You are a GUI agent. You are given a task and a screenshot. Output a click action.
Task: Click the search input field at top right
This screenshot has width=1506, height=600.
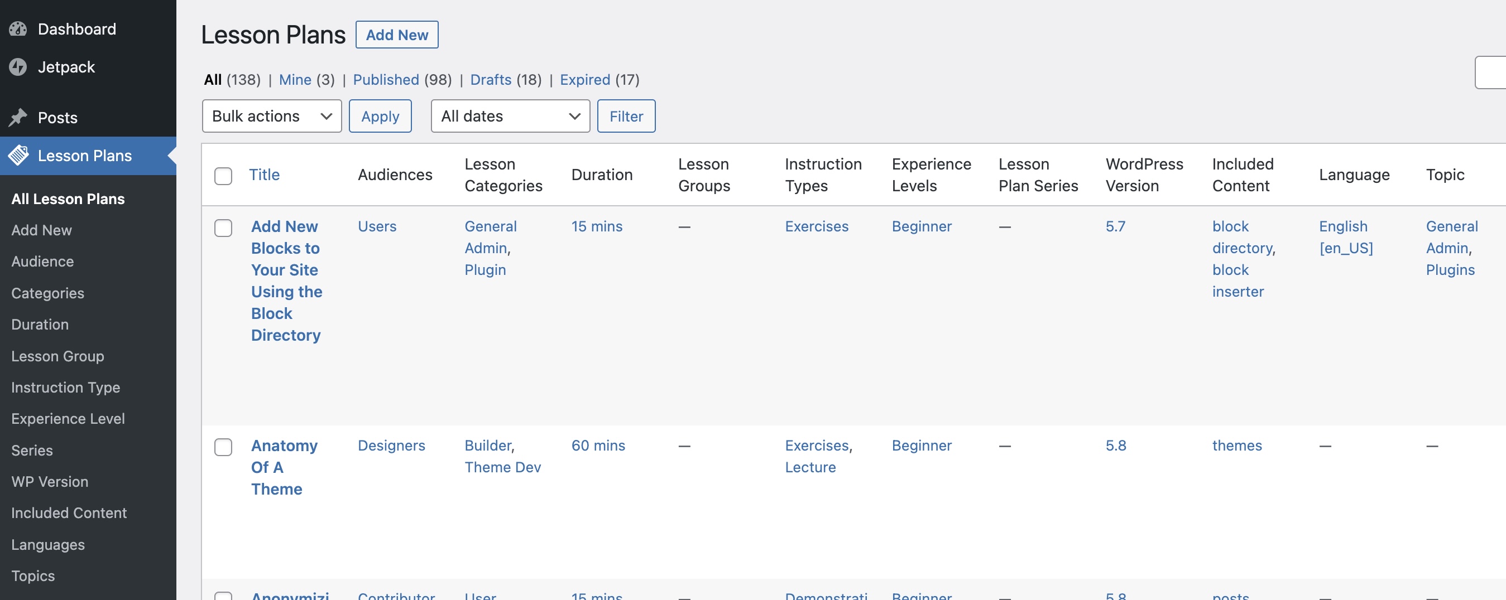[1490, 72]
